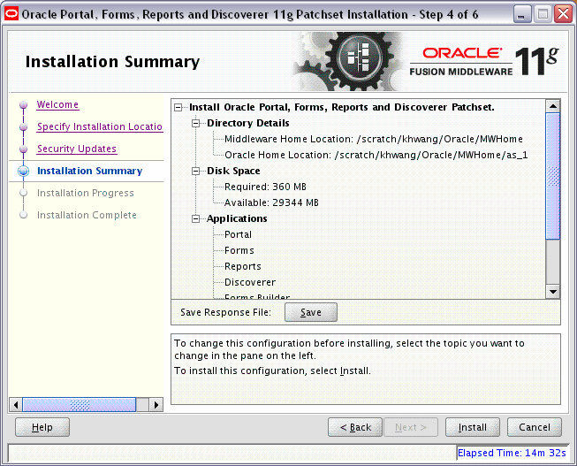Select the Applications heading
The width and height of the screenshot is (577, 466).
tap(237, 219)
